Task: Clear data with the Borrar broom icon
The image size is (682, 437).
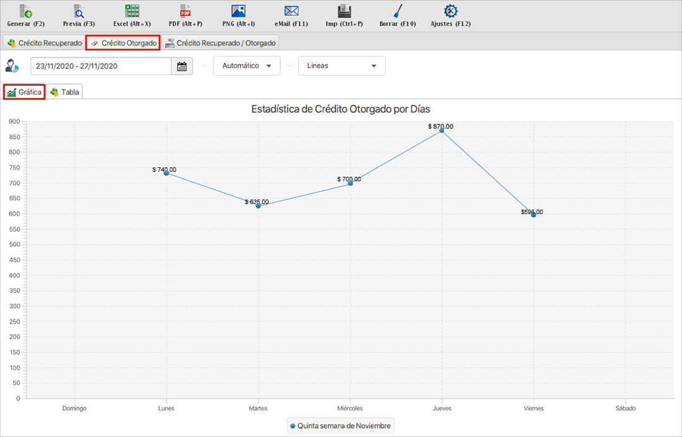Action: pos(397,11)
